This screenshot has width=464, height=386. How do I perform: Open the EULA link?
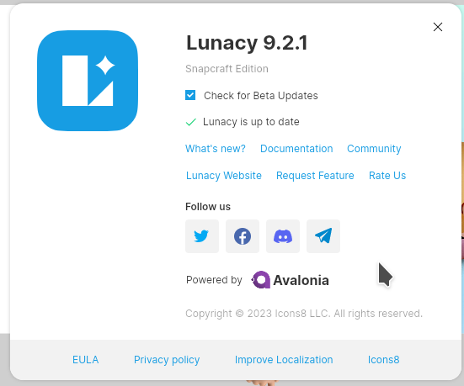[86, 360]
